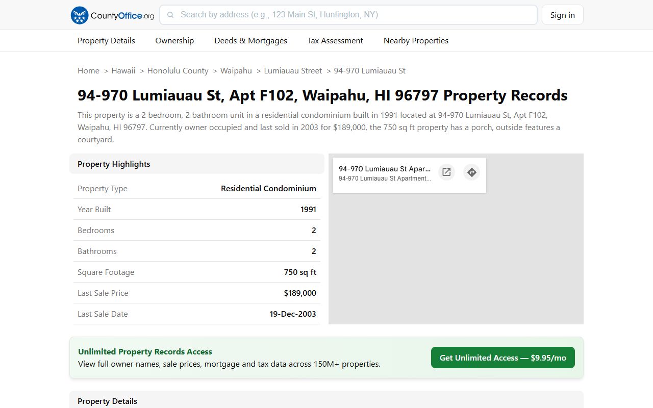
Task: Select the Last Sale Date 19-Dec-2003 value
Action: pos(293,314)
